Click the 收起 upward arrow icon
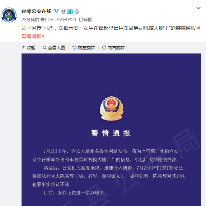The image size is (206, 206). click(x=23, y=48)
